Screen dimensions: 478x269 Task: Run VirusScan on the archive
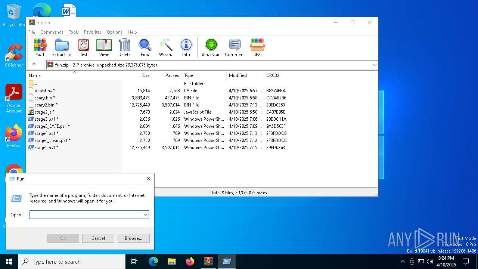(x=211, y=47)
